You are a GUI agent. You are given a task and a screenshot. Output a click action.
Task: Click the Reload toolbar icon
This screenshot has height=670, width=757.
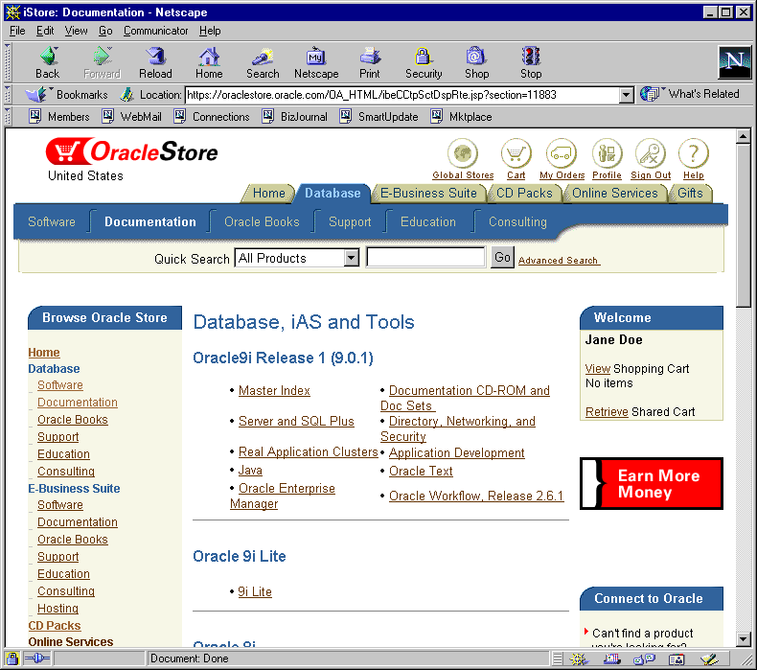pos(155,56)
